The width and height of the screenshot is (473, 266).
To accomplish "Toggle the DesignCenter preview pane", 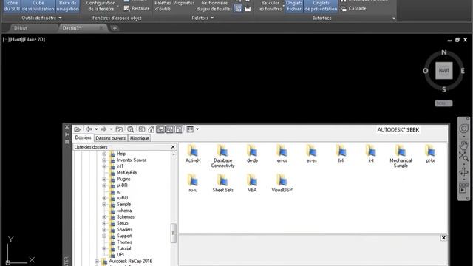I will pyautogui.click(x=170, y=129).
